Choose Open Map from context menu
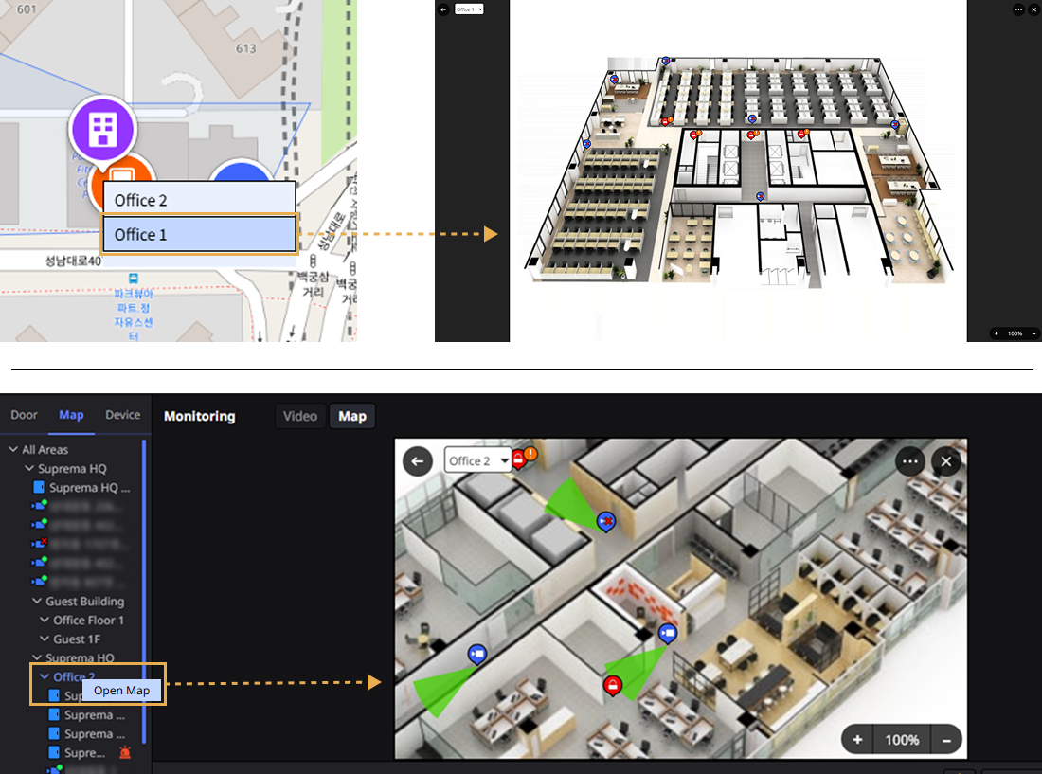The image size is (1042, 774). click(121, 691)
